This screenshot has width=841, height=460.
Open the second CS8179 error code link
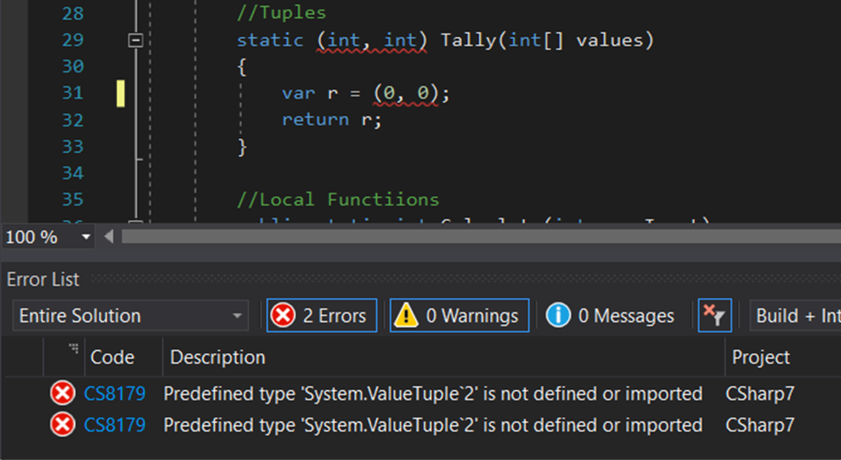115,425
